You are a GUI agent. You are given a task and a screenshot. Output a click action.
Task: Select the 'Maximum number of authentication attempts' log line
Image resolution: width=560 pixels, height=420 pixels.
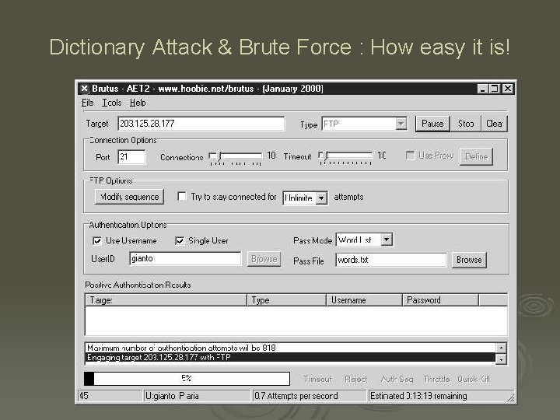tap(290, 348)
